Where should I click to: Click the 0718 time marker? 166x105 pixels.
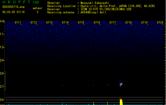[x=129, y=23]
